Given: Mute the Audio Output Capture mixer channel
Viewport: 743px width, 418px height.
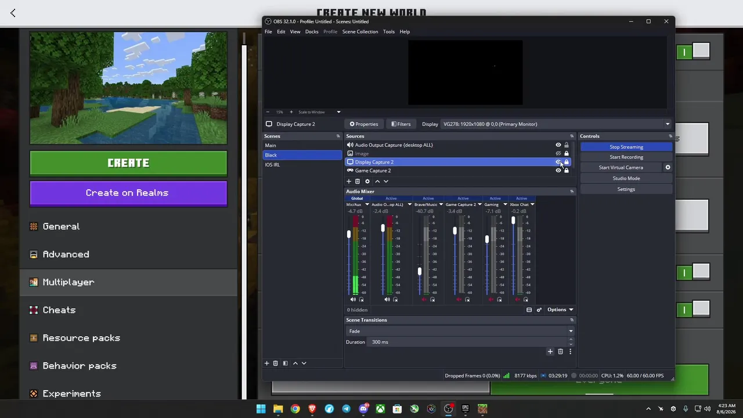Looking at the screenshot, I should (387, 300).
